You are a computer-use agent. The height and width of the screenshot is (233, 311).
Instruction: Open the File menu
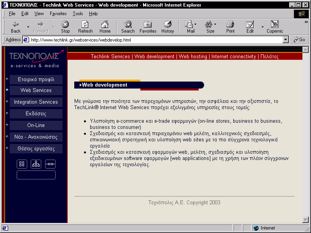[12, 14]
